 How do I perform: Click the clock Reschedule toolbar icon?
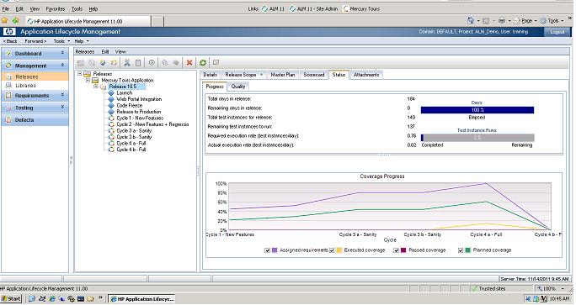coord(152,63)
